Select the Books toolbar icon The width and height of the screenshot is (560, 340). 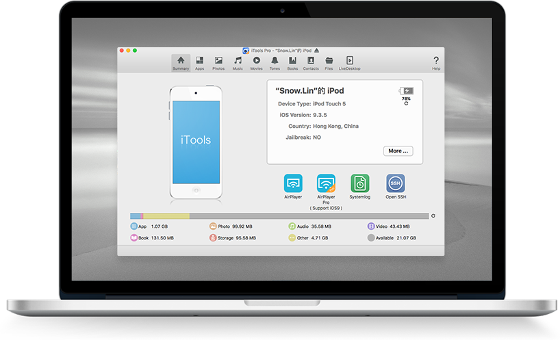point(292,63)
